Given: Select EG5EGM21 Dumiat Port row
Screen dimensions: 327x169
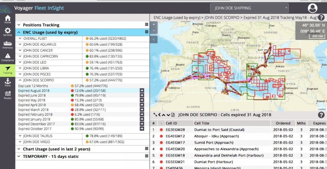Looking at the screenshot, I should click(238, 162).
